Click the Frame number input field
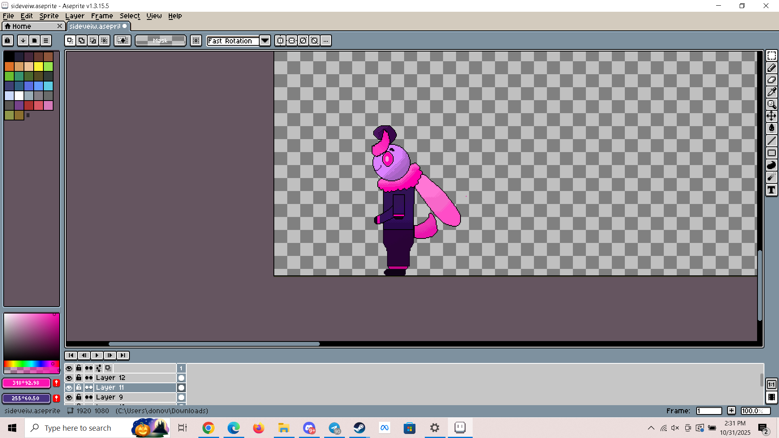Screen dimensions: 779x438 pos(709,411)
